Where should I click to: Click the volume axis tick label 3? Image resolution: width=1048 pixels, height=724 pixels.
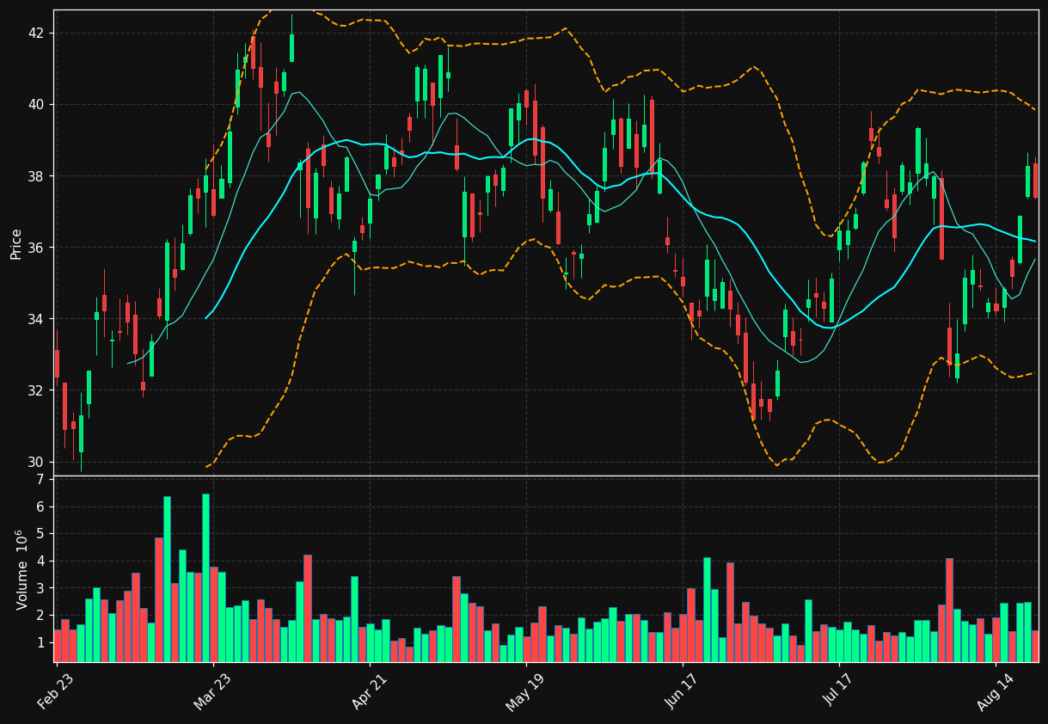[40, 588]
